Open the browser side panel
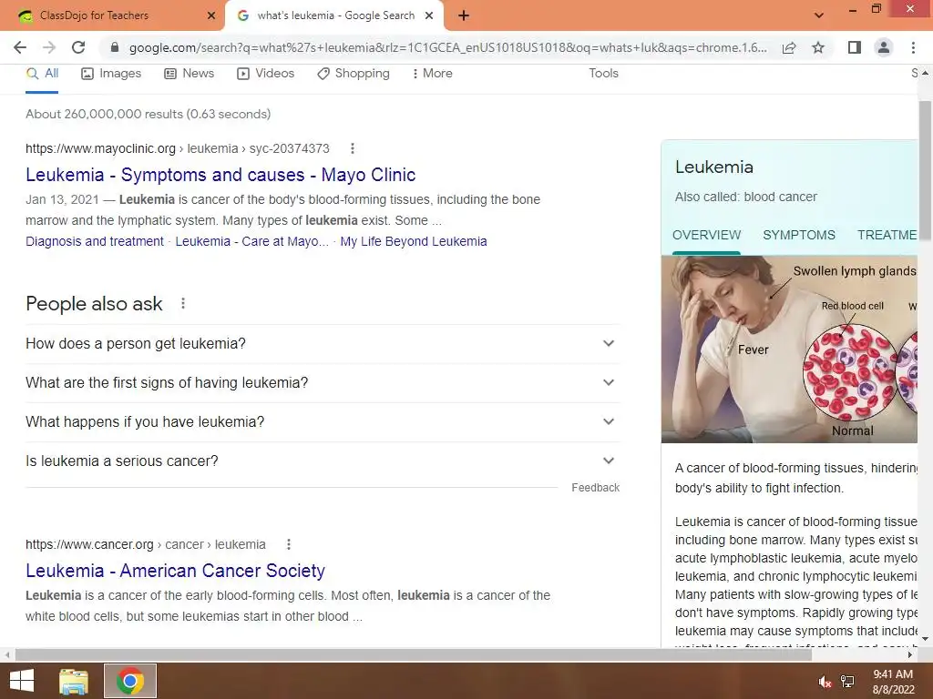 coord(855,47)
